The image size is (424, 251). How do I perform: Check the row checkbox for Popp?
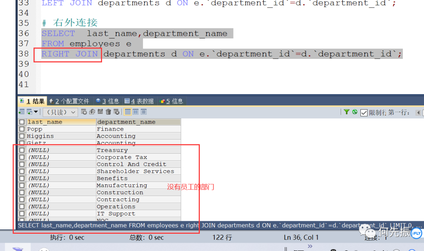coord(22,129)
